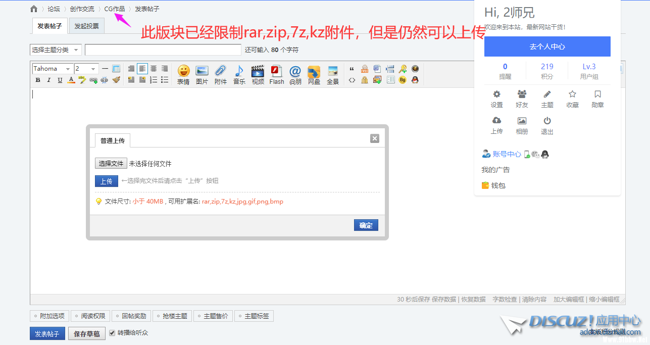This screenshot has height=345, width=650.
Task: Open the Tahoma font dropdown
Action: [x=53, y=69]
